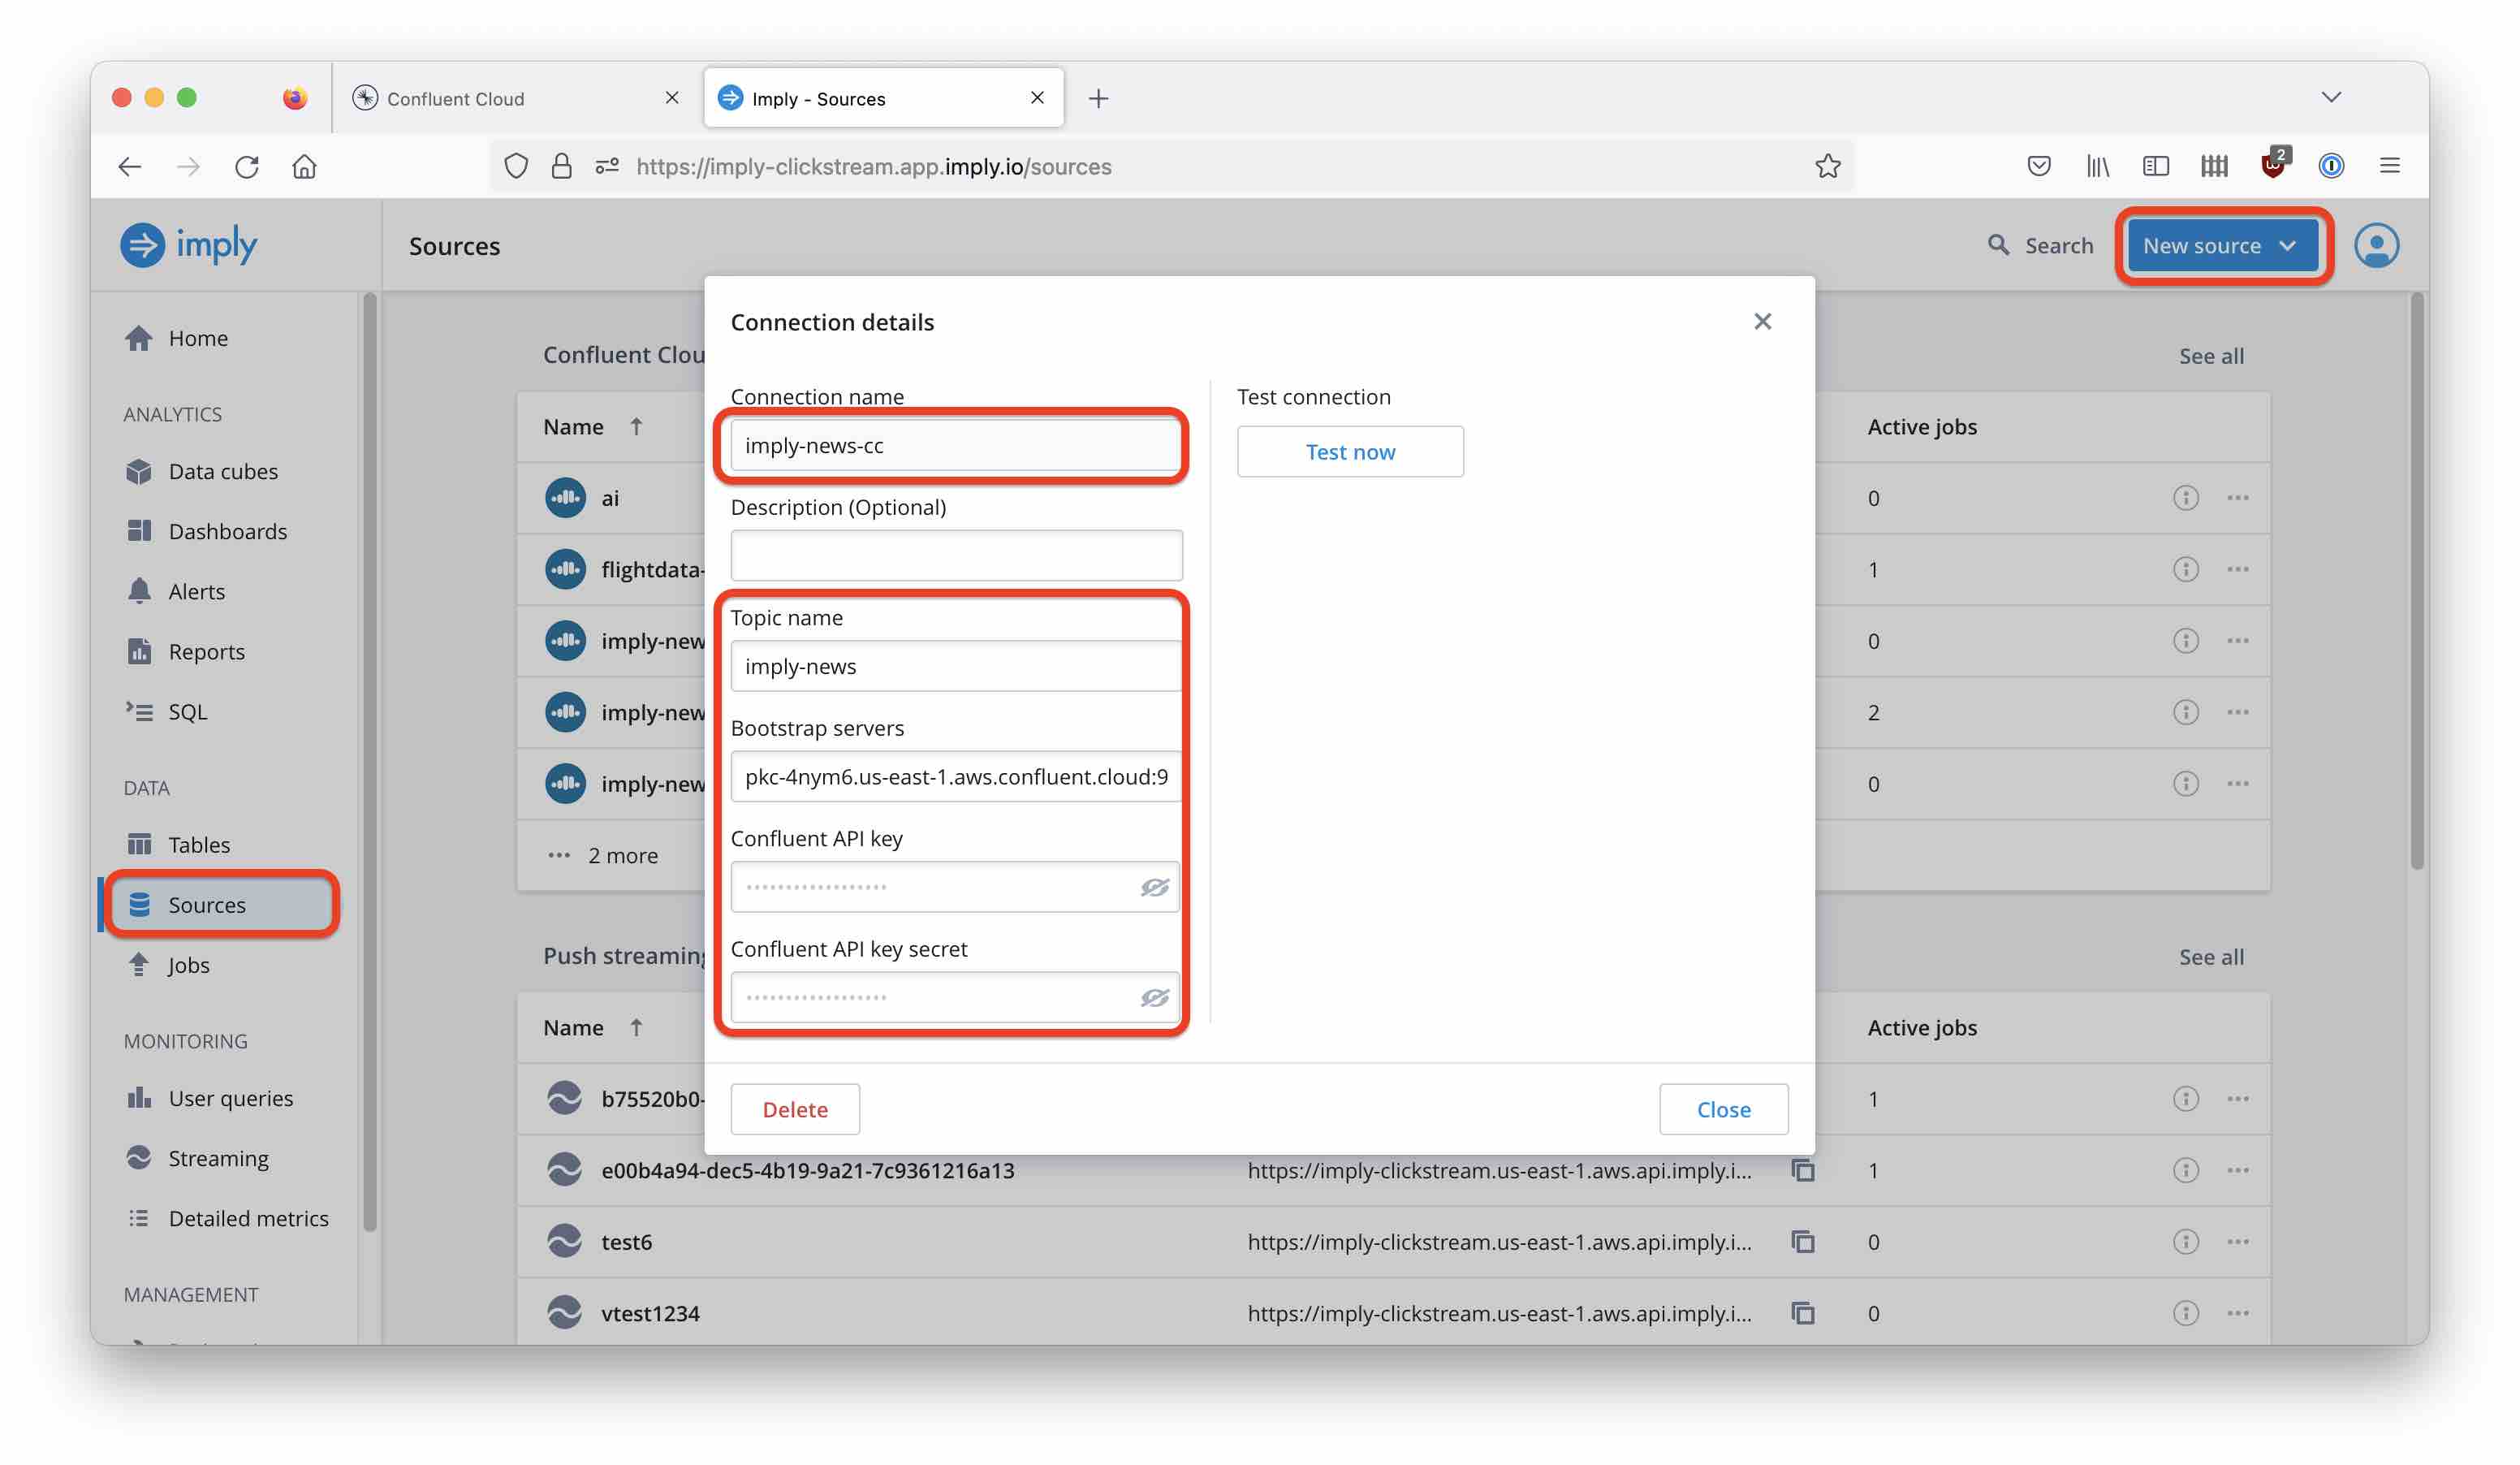Copy the test6 source URL with the copy icon
This screenshot has height=1465, width=2520.
pos(1802,1242)
